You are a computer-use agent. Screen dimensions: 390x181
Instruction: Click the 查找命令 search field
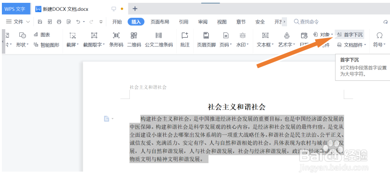[x=306, y=22]
